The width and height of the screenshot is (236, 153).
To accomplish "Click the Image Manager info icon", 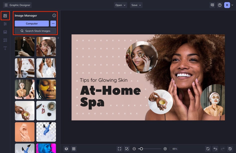I will [x=54, y=15].
